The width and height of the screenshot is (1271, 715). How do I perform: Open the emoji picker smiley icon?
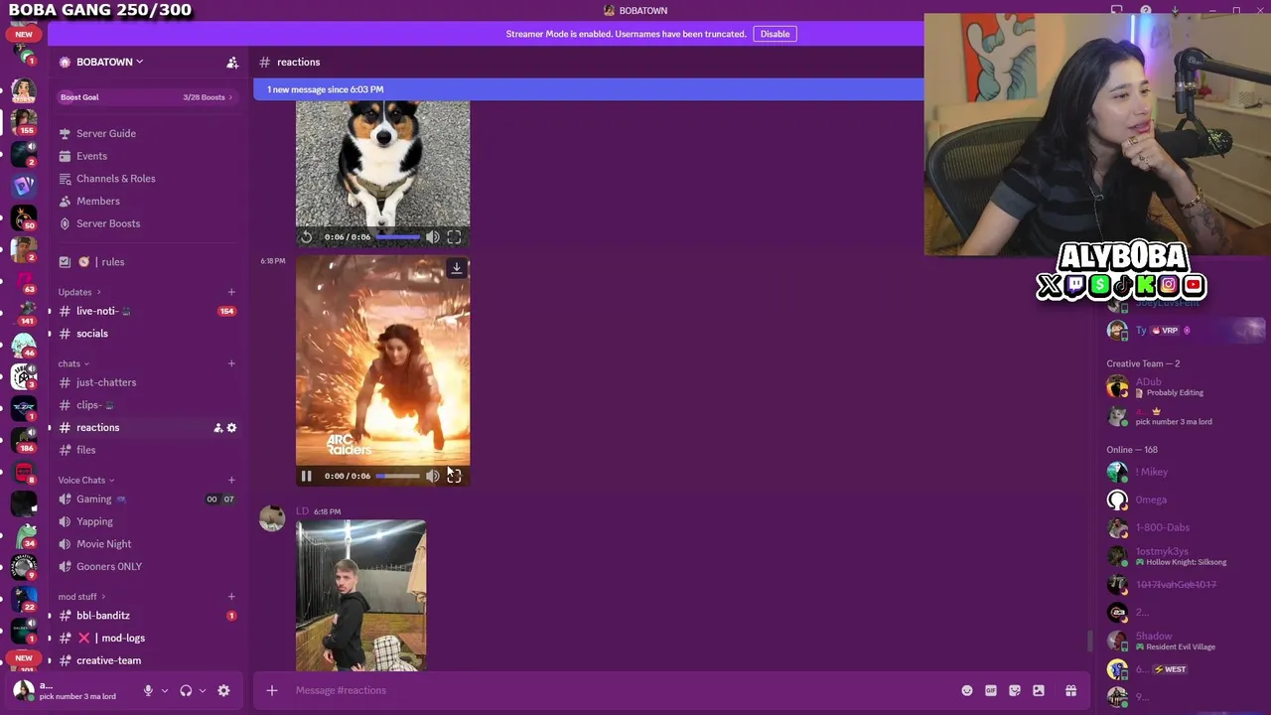[967, 691]
